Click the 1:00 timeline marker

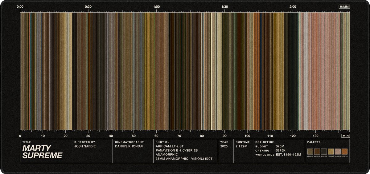pyautogui.click(x=156, y=6)
